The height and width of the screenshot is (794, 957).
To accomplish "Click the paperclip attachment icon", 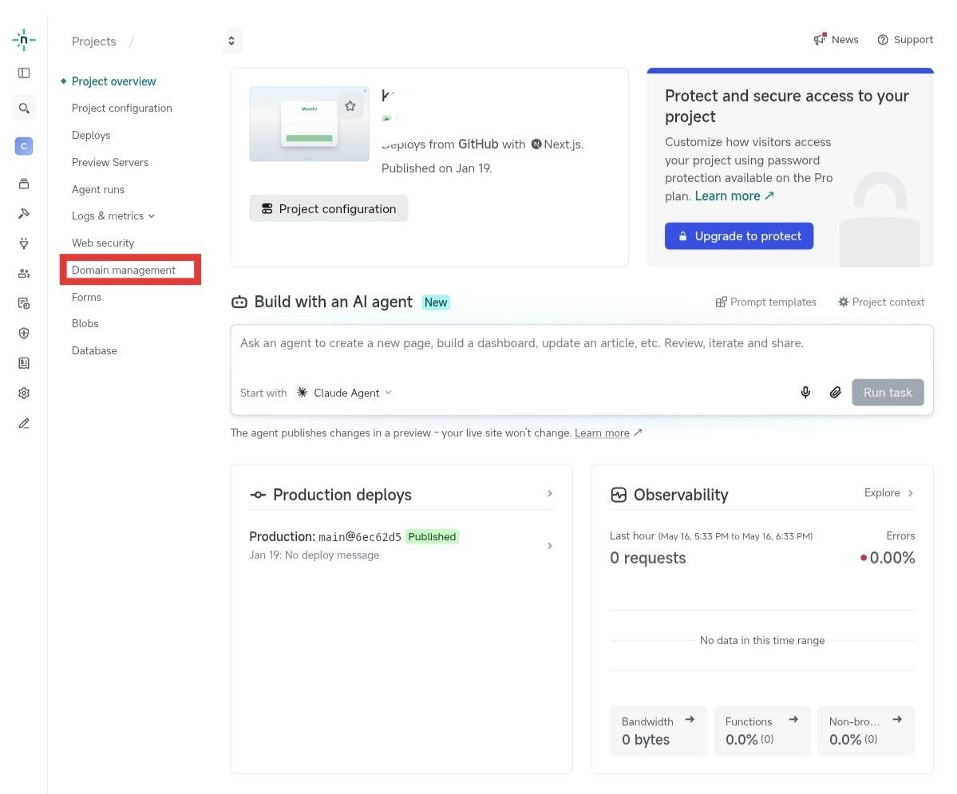I will (836, 393).
